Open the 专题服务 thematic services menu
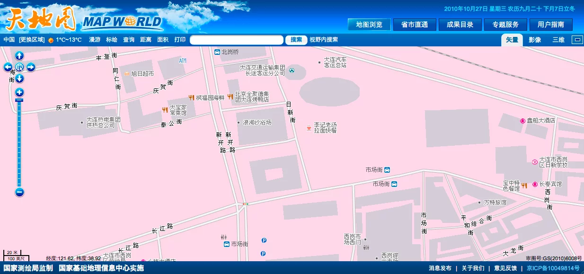The height and width of the screenshot is (274, 584). point(505,25)
